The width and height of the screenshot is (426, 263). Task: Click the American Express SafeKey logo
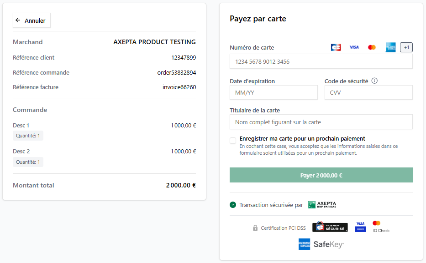(x=321, y=244)
